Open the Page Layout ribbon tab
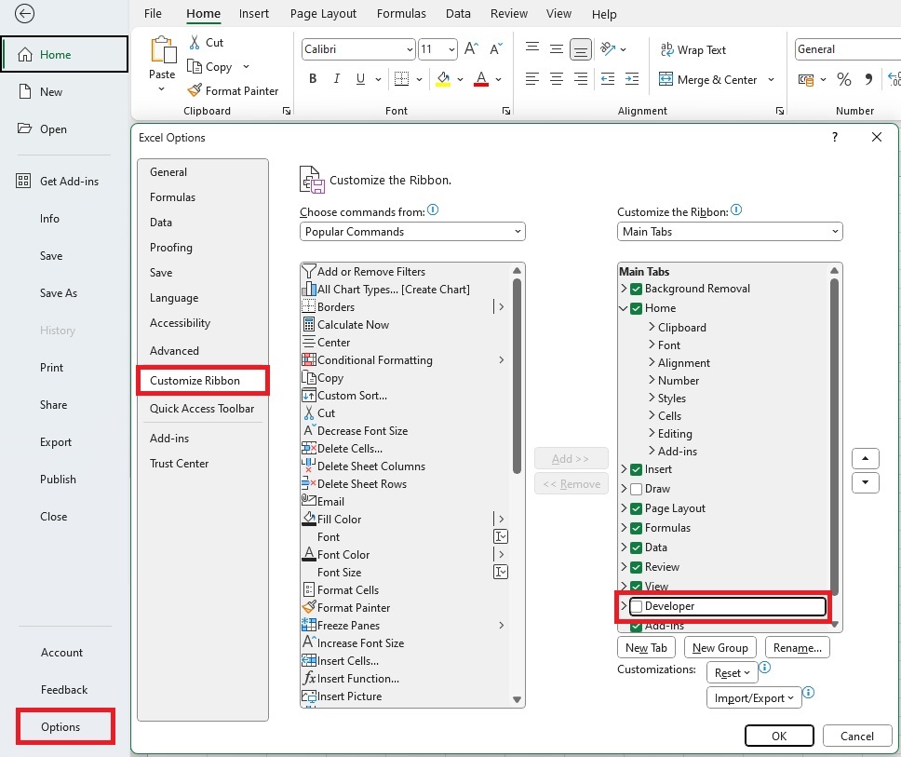 pyautogui.click(x=323, y=14)
